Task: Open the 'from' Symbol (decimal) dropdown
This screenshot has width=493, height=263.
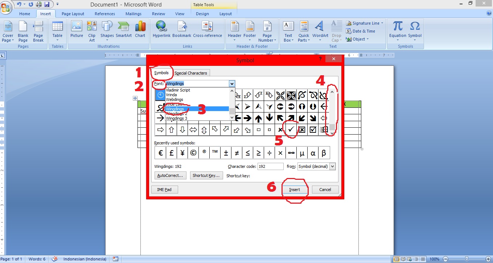Action: coord(332,166)
